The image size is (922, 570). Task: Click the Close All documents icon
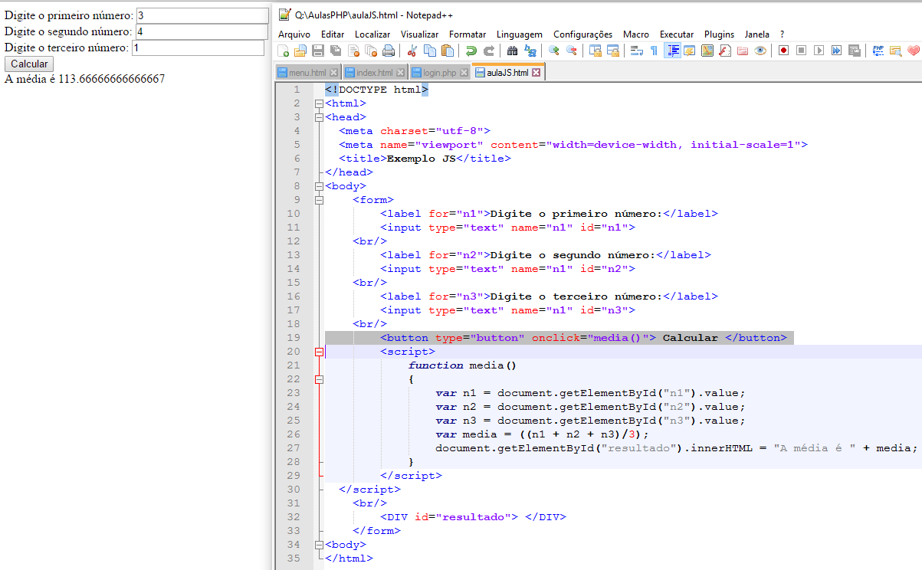coord(371,51)
